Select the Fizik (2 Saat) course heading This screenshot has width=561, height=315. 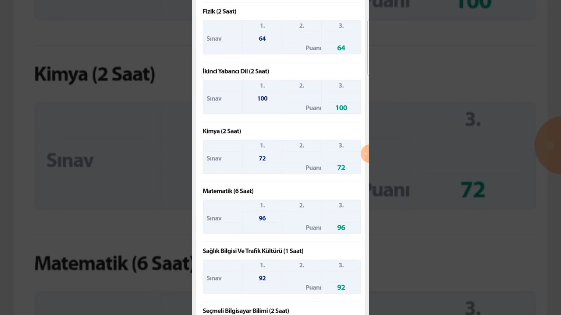(220, 11)
